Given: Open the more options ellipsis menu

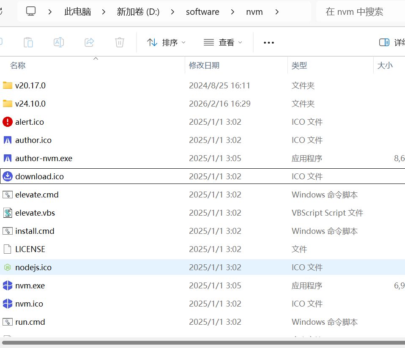Looking at the screenshot, I should [x=268, y=43].
